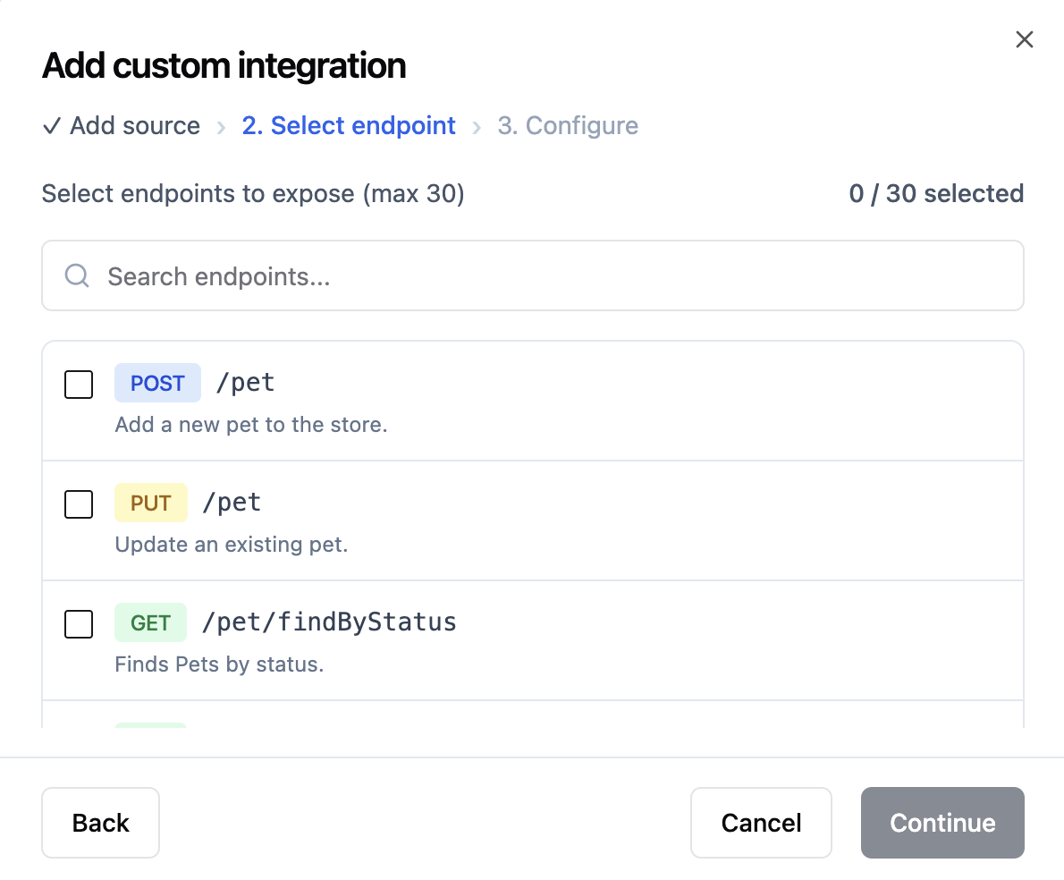Screen dimensions: 1064x880
Task: Click the GET badge beside /pet/findByStatus
Action: pyautogui.click(x=150, y=622)
